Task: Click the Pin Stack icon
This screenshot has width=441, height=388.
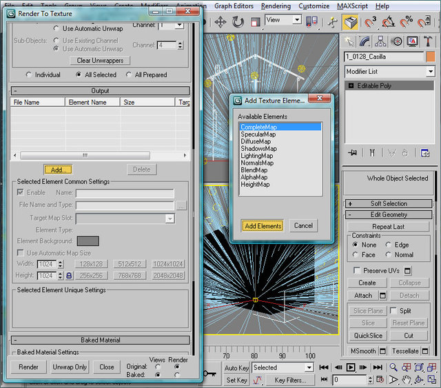Action: [352, 153]
